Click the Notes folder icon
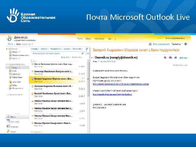Screen dimensions: 196x147 [10, 85]
